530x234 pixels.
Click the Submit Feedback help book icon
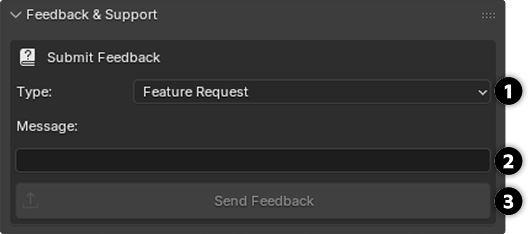coord(28,57)
